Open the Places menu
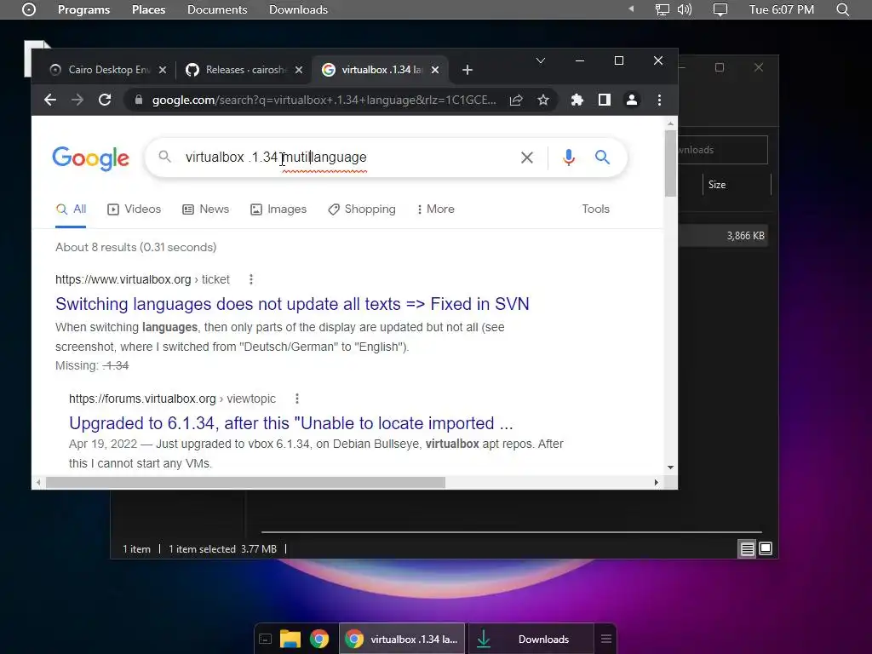This screenshot has height=654, width=872. [x=148, y=9]
